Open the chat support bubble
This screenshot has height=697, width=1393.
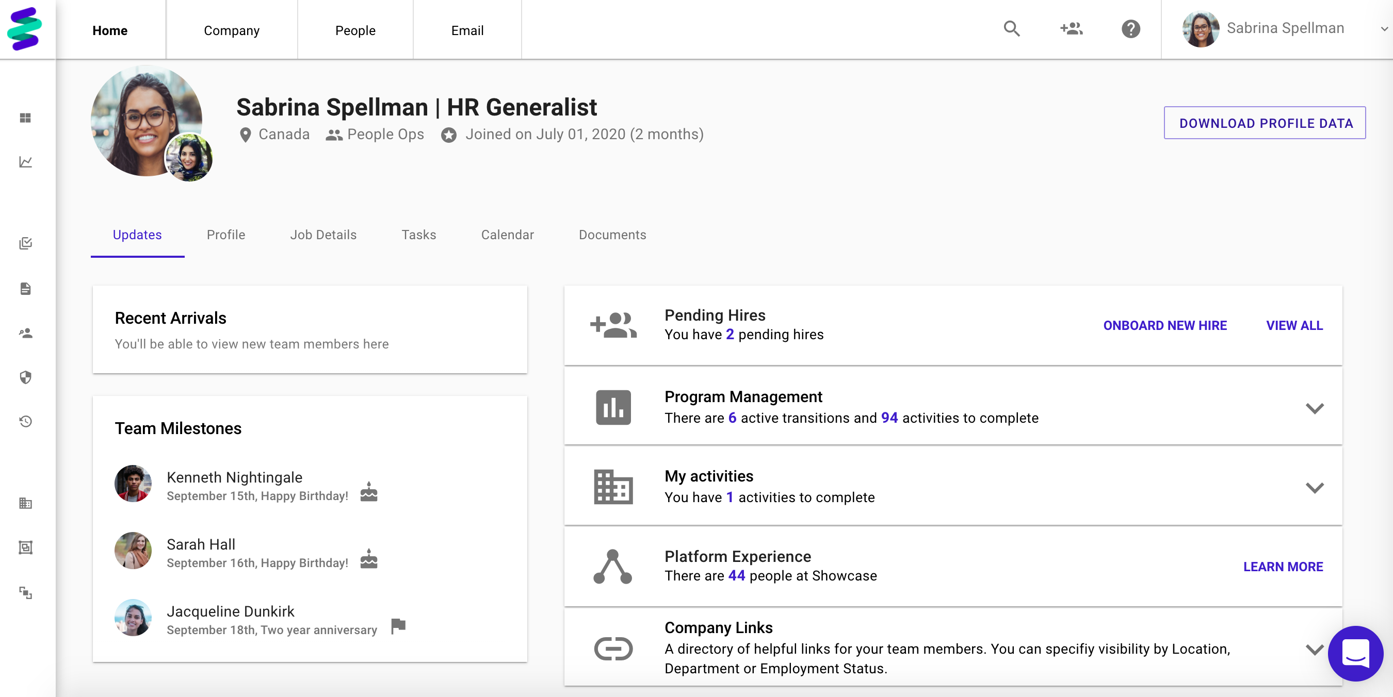pyautogui.click(x=1355, y=653)
